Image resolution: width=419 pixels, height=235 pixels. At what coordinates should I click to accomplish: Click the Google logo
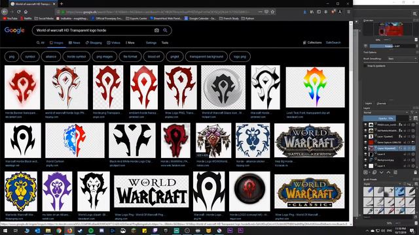pos(14,31)
